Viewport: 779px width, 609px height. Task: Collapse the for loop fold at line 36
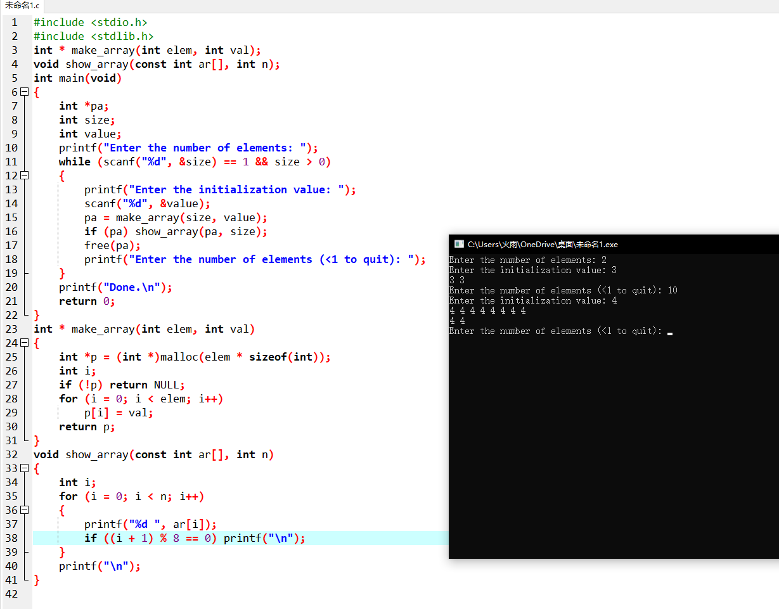point(25,510)
